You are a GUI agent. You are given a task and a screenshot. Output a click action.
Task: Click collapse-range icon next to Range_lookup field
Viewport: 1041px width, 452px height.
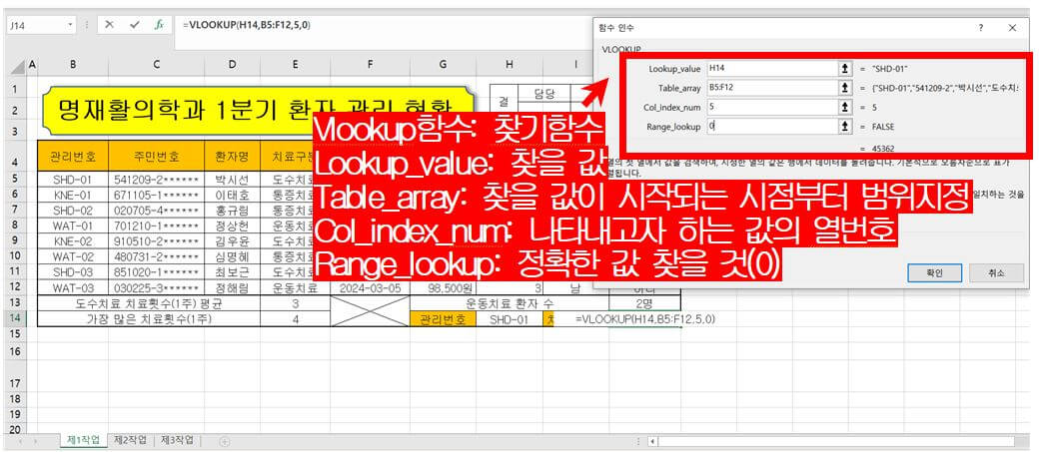click(845, 126)
